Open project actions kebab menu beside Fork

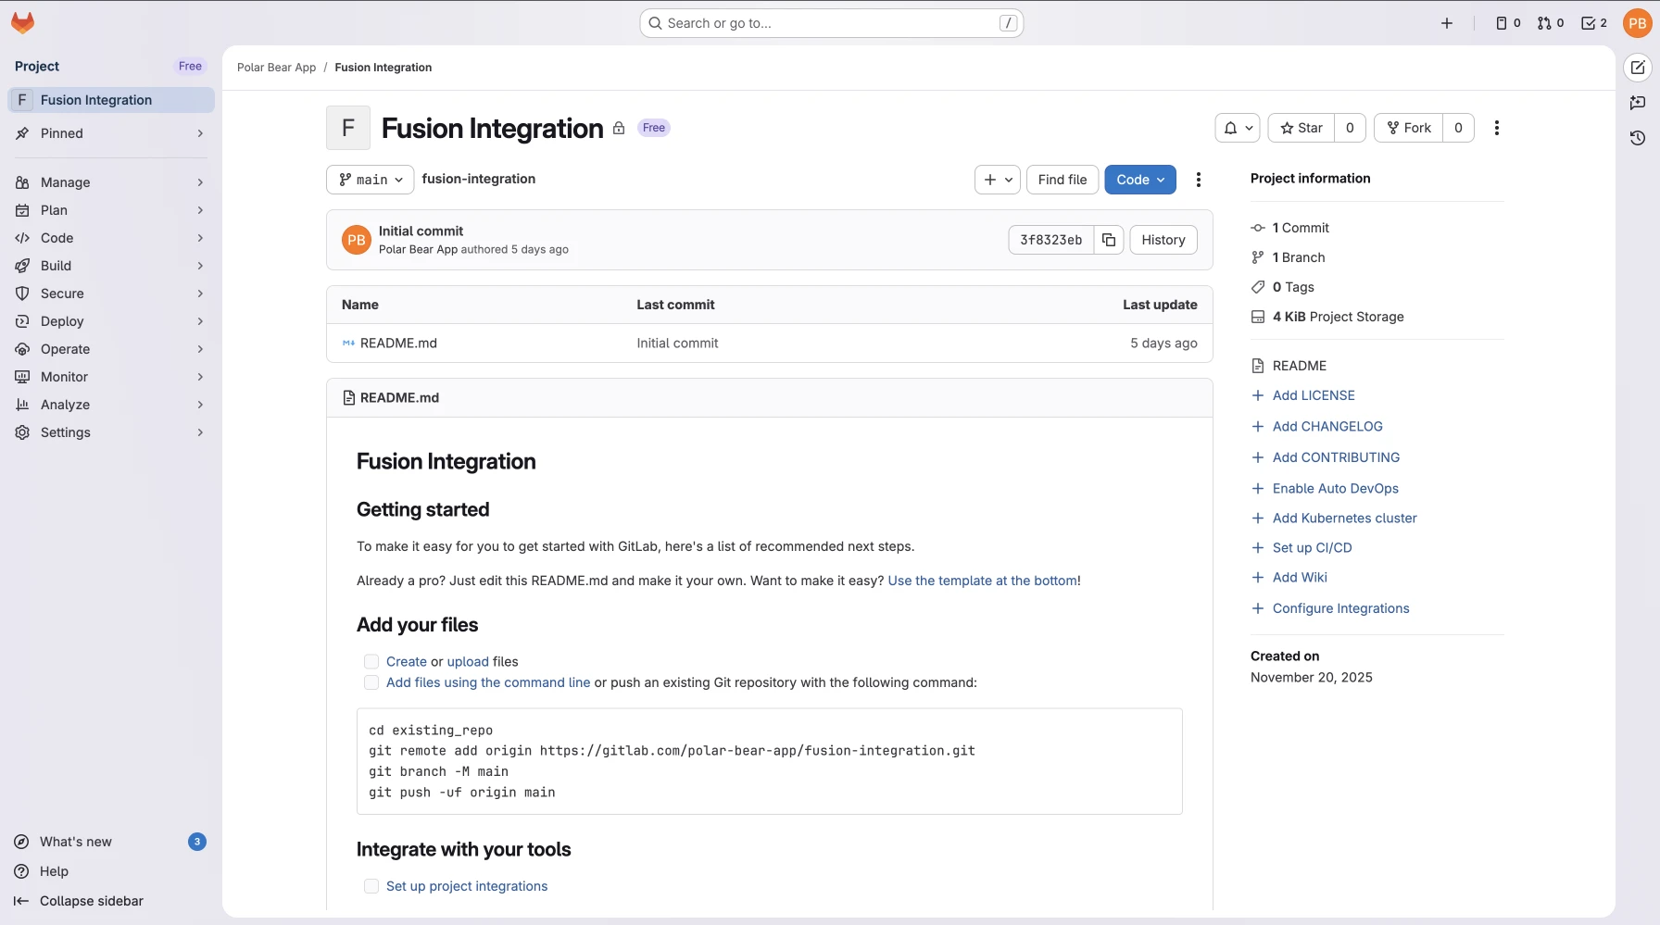click(x=1496, y=128)
